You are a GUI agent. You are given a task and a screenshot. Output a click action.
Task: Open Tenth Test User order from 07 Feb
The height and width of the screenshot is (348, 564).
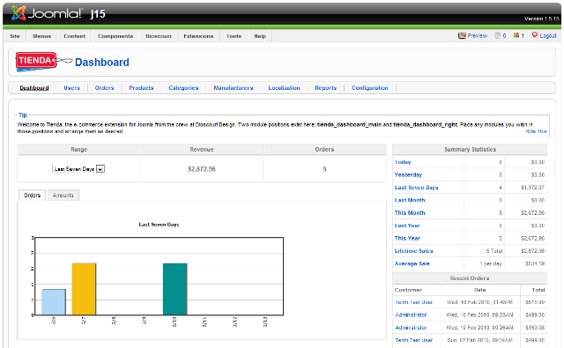coord(413,340)
